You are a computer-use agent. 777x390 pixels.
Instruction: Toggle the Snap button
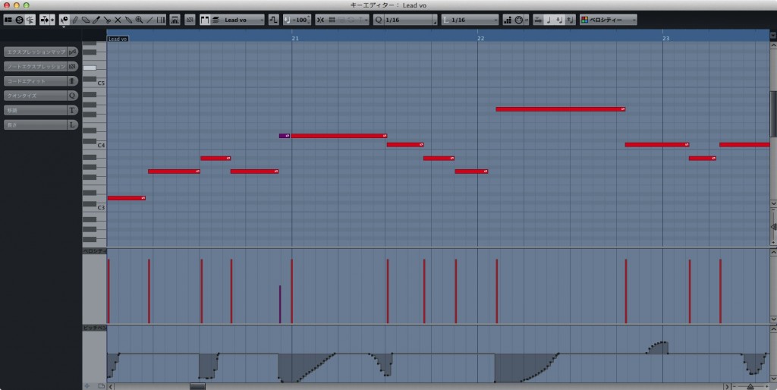click(320, 20)
